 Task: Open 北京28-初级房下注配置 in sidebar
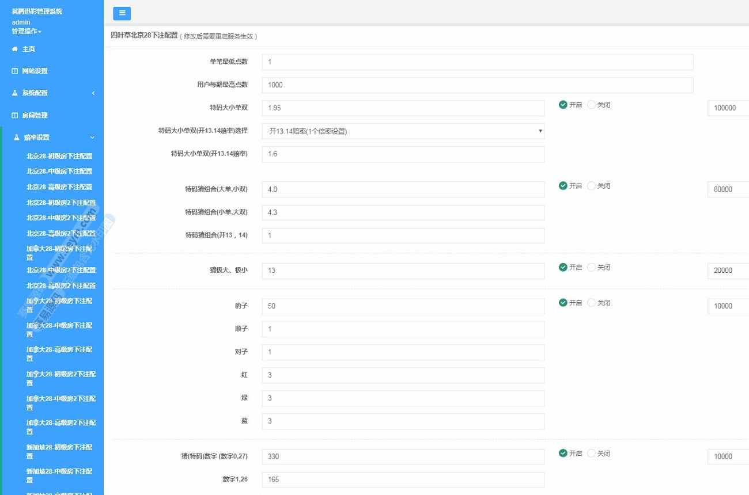(x=59, y=156)
